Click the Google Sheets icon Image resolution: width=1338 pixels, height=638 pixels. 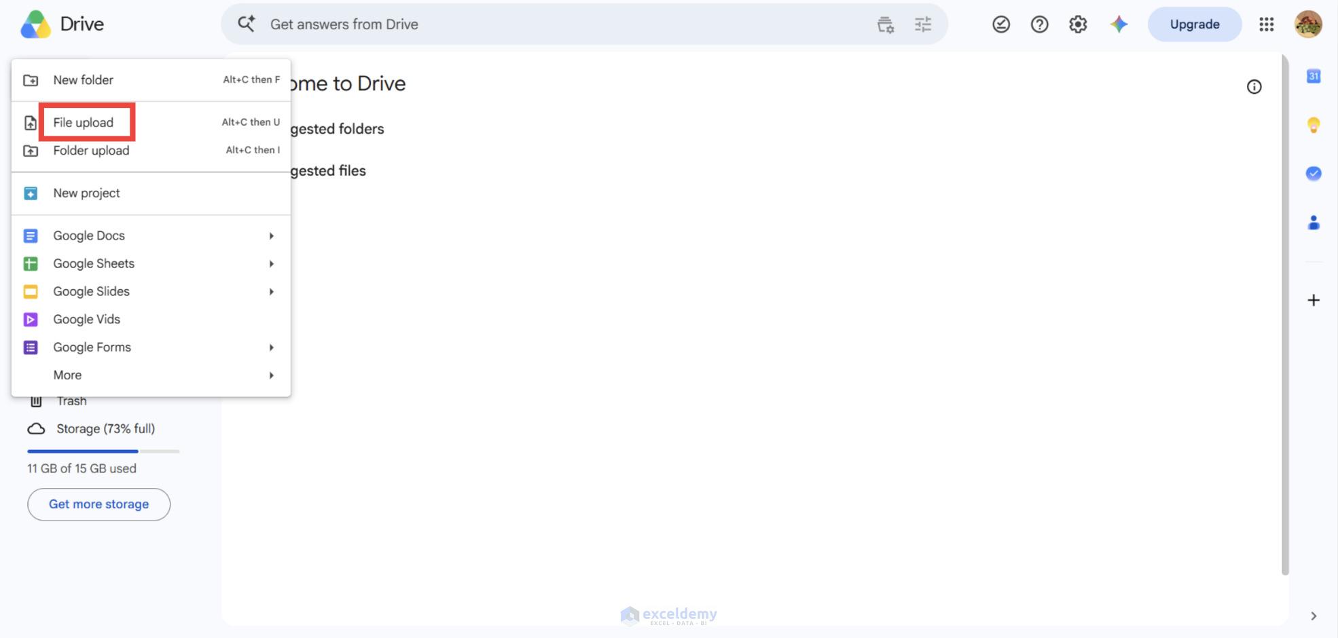pos(31,263)
